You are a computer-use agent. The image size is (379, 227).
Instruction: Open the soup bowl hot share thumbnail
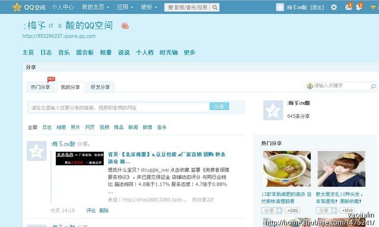pos(286,169)
